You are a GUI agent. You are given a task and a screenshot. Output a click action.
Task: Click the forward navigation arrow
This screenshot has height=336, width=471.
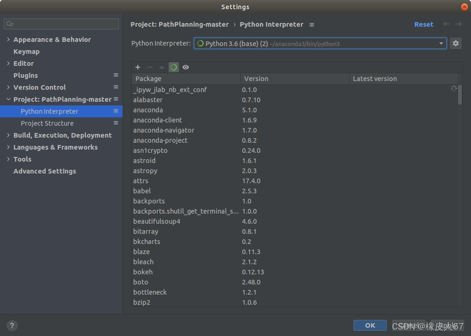pos(459,24)
